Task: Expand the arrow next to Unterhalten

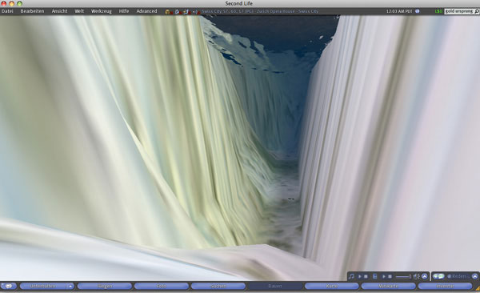Action: click(70, 286)
